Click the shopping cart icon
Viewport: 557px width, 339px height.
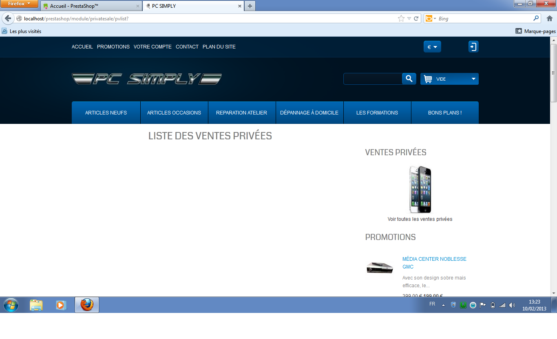click(x=428, y=79)
